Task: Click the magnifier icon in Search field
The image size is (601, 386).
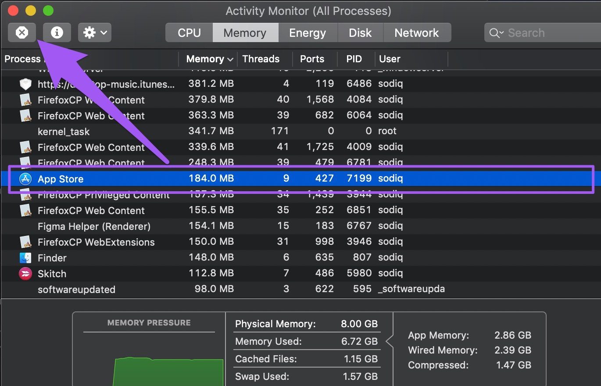Action: click(x=496, y=33)
